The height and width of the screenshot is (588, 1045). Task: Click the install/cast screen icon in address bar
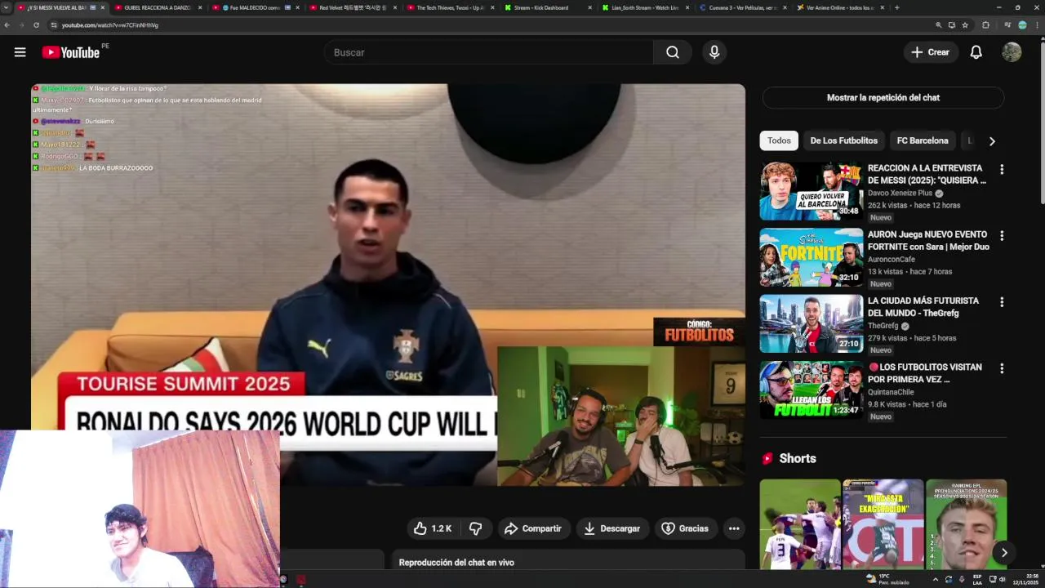[x=952, y=25]
